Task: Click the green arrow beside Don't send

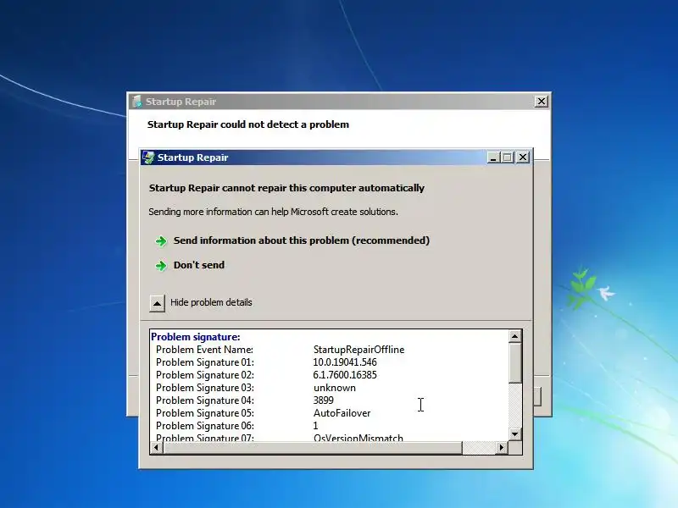Action: pos(161,266)
